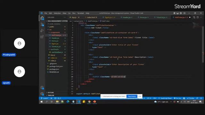205x115 pixels.
Task: Switch to the App.js editor tab
Action: [x=75, y=17]
